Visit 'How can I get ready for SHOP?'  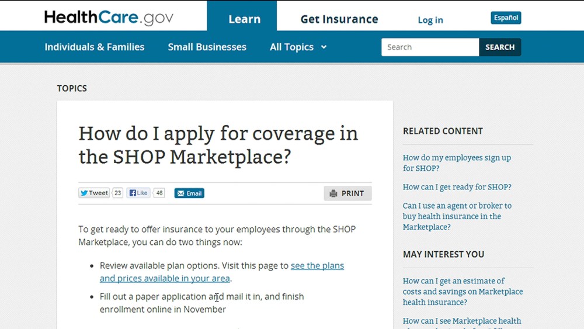click(457, 187)
